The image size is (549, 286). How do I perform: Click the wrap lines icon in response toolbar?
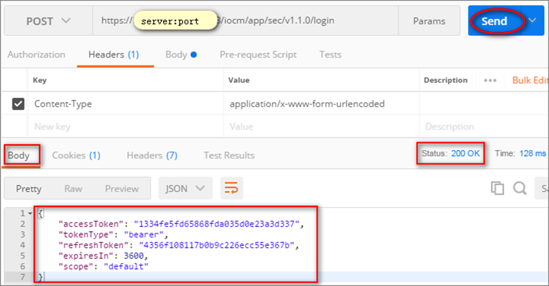pyautogui.click(x=231, y=188)
